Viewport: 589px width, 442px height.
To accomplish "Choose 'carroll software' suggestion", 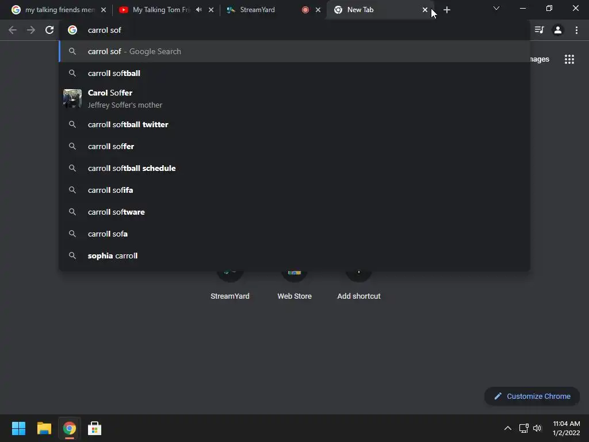I will (x=294, y=212).
